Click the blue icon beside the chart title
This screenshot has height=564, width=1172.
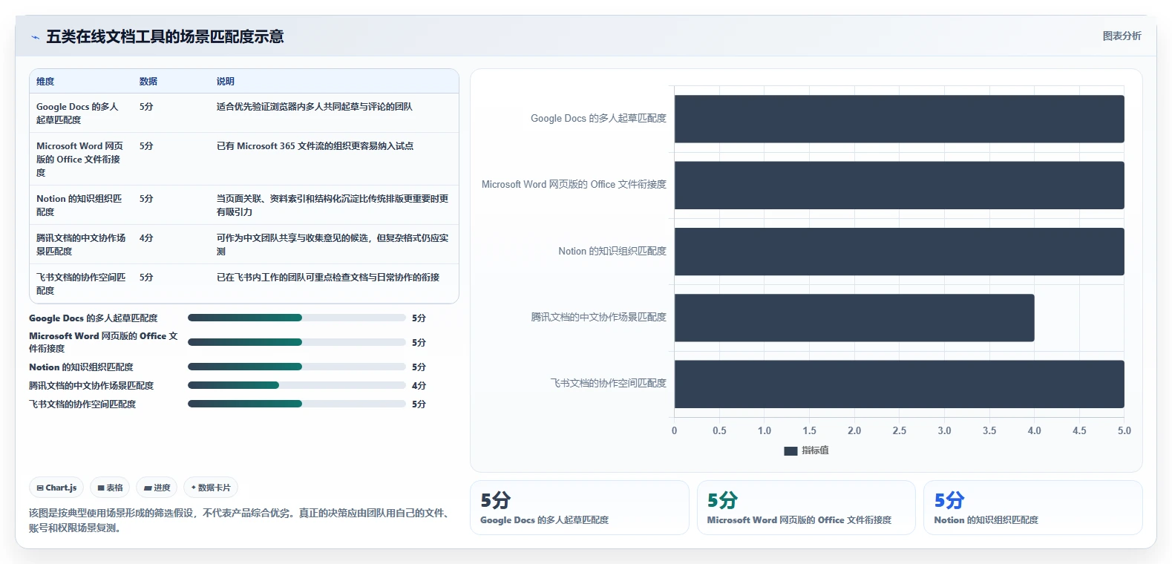(35, 37)
